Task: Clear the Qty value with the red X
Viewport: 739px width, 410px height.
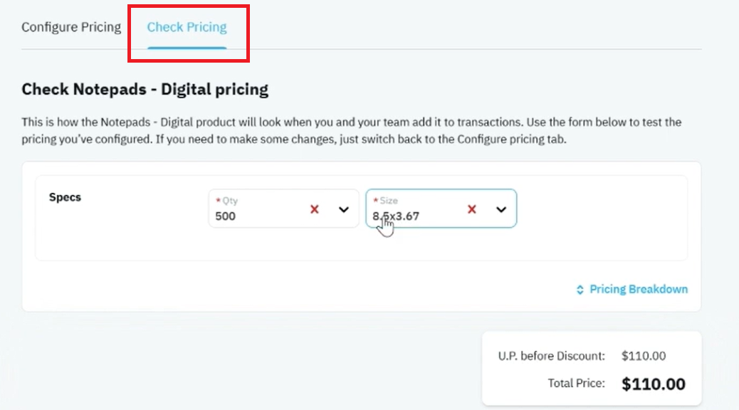Action: click(x=315, y=209)
